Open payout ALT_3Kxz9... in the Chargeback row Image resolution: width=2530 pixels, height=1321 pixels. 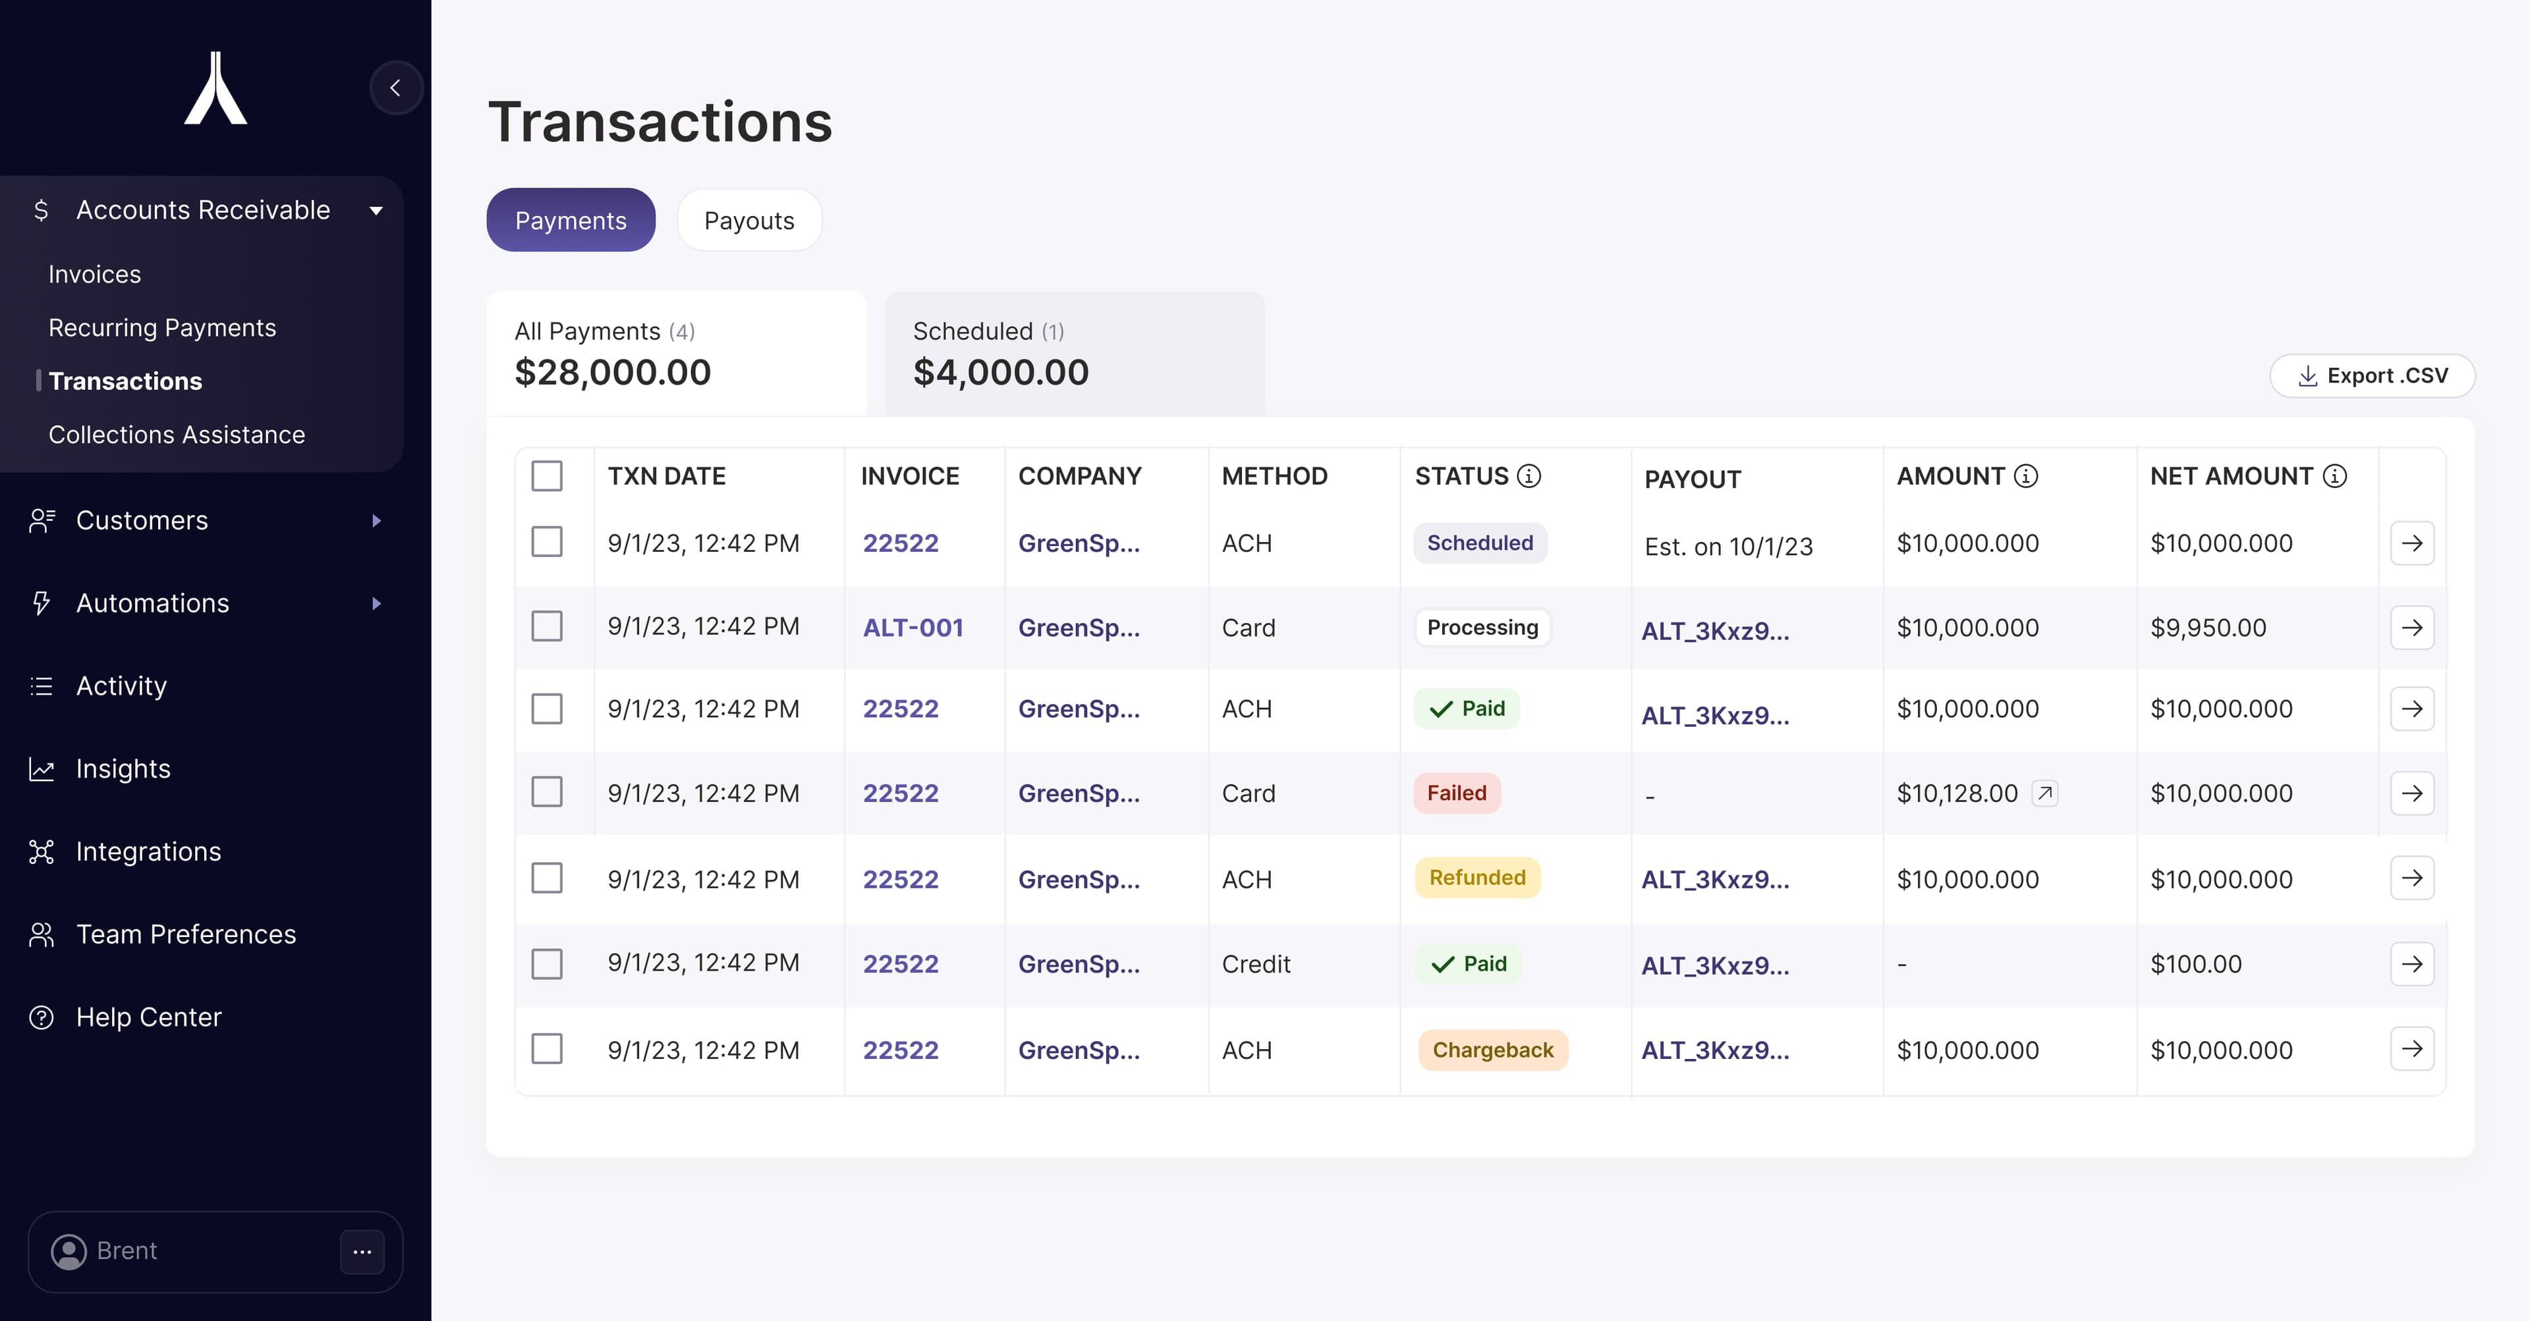(x=1716, y=1051)
